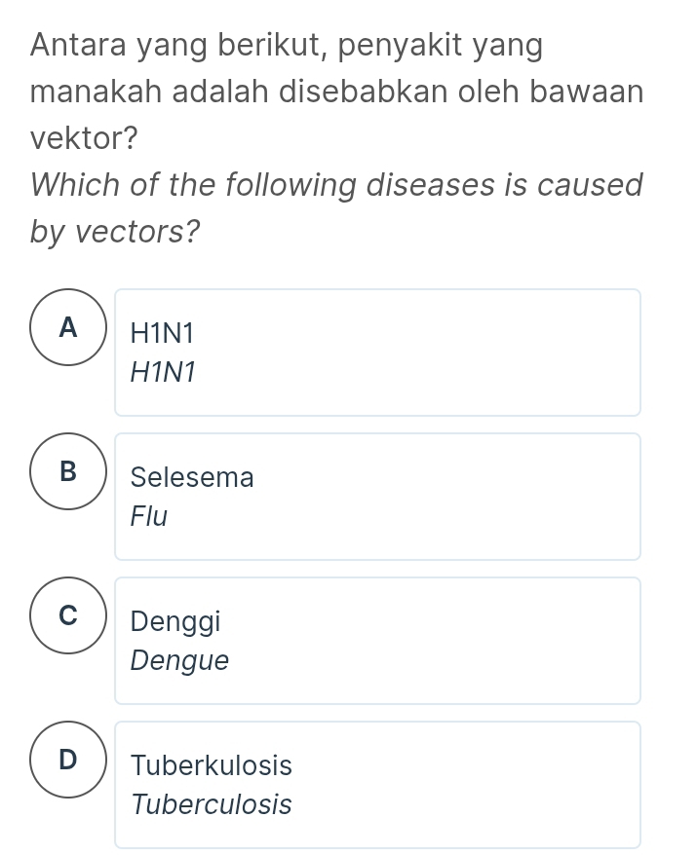Click the italic Flu translation text
This screenshot has width=697, height=855.
(149, 516)
